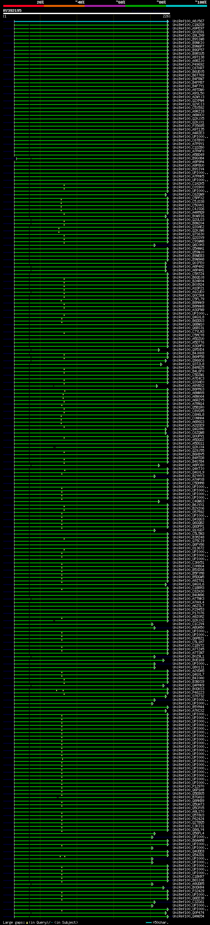The height and width of the screenshot is (925, 210).
Task: Select hit label UniRef100_A8J567
Action: coord(188,21)
